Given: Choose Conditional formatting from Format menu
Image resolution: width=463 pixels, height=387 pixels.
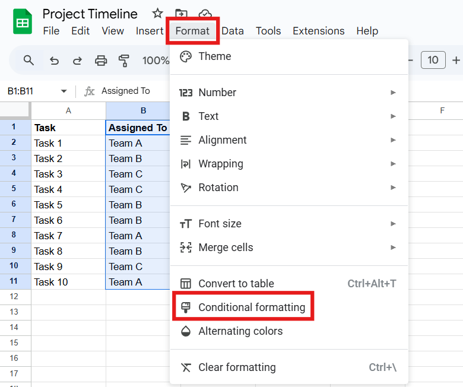Looking at the screenshot, I should pos(251,307).
